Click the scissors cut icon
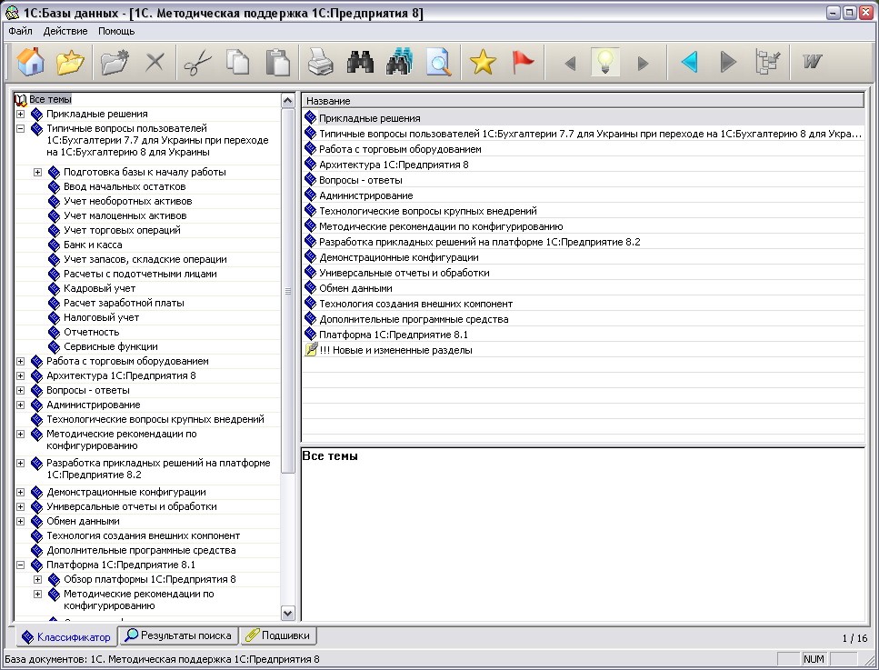Image resolution: width=879 pixels, height=670 pixels. click(198, 62)
